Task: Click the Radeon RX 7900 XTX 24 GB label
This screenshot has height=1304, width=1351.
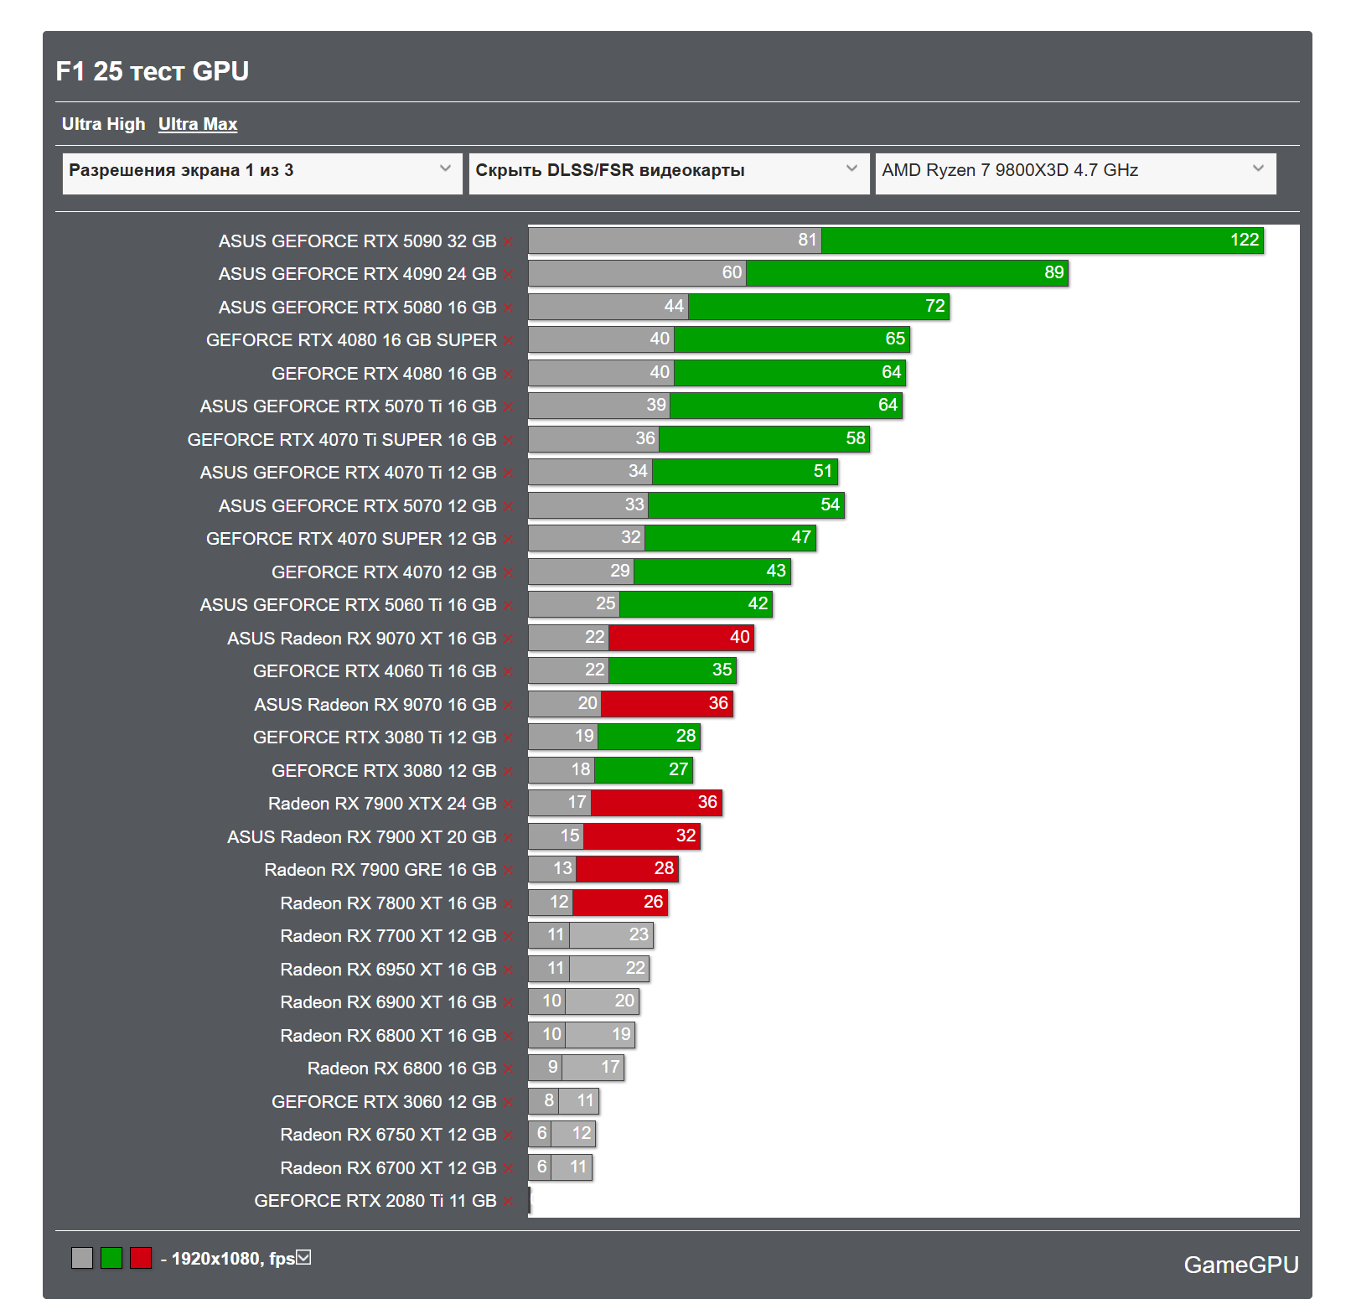Action: [x=382, y=804]
